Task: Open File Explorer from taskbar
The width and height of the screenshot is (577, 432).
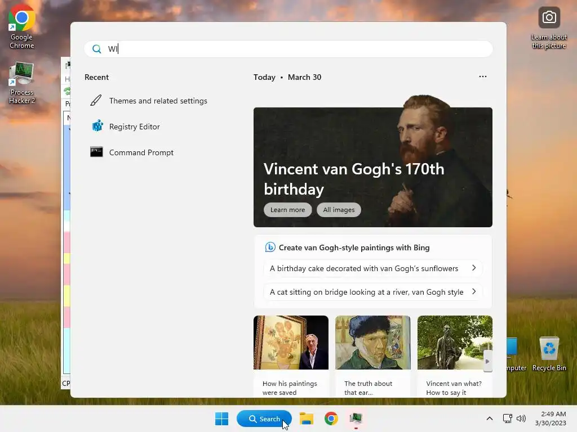Action: coord(306,418)
